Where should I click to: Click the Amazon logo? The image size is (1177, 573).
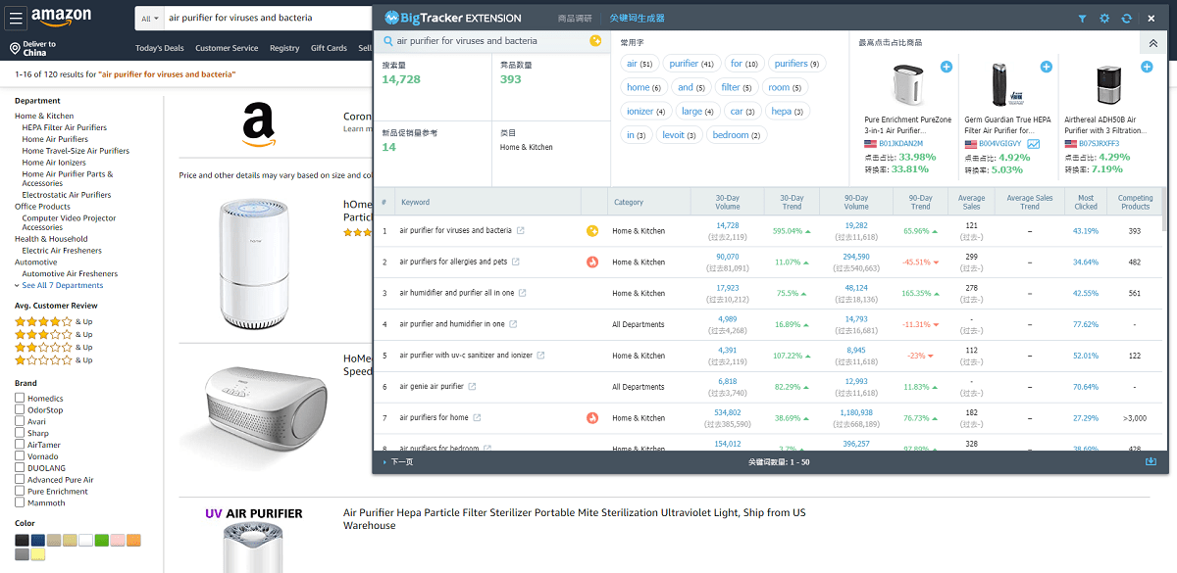pyautogui.click(x=61, y=17)
